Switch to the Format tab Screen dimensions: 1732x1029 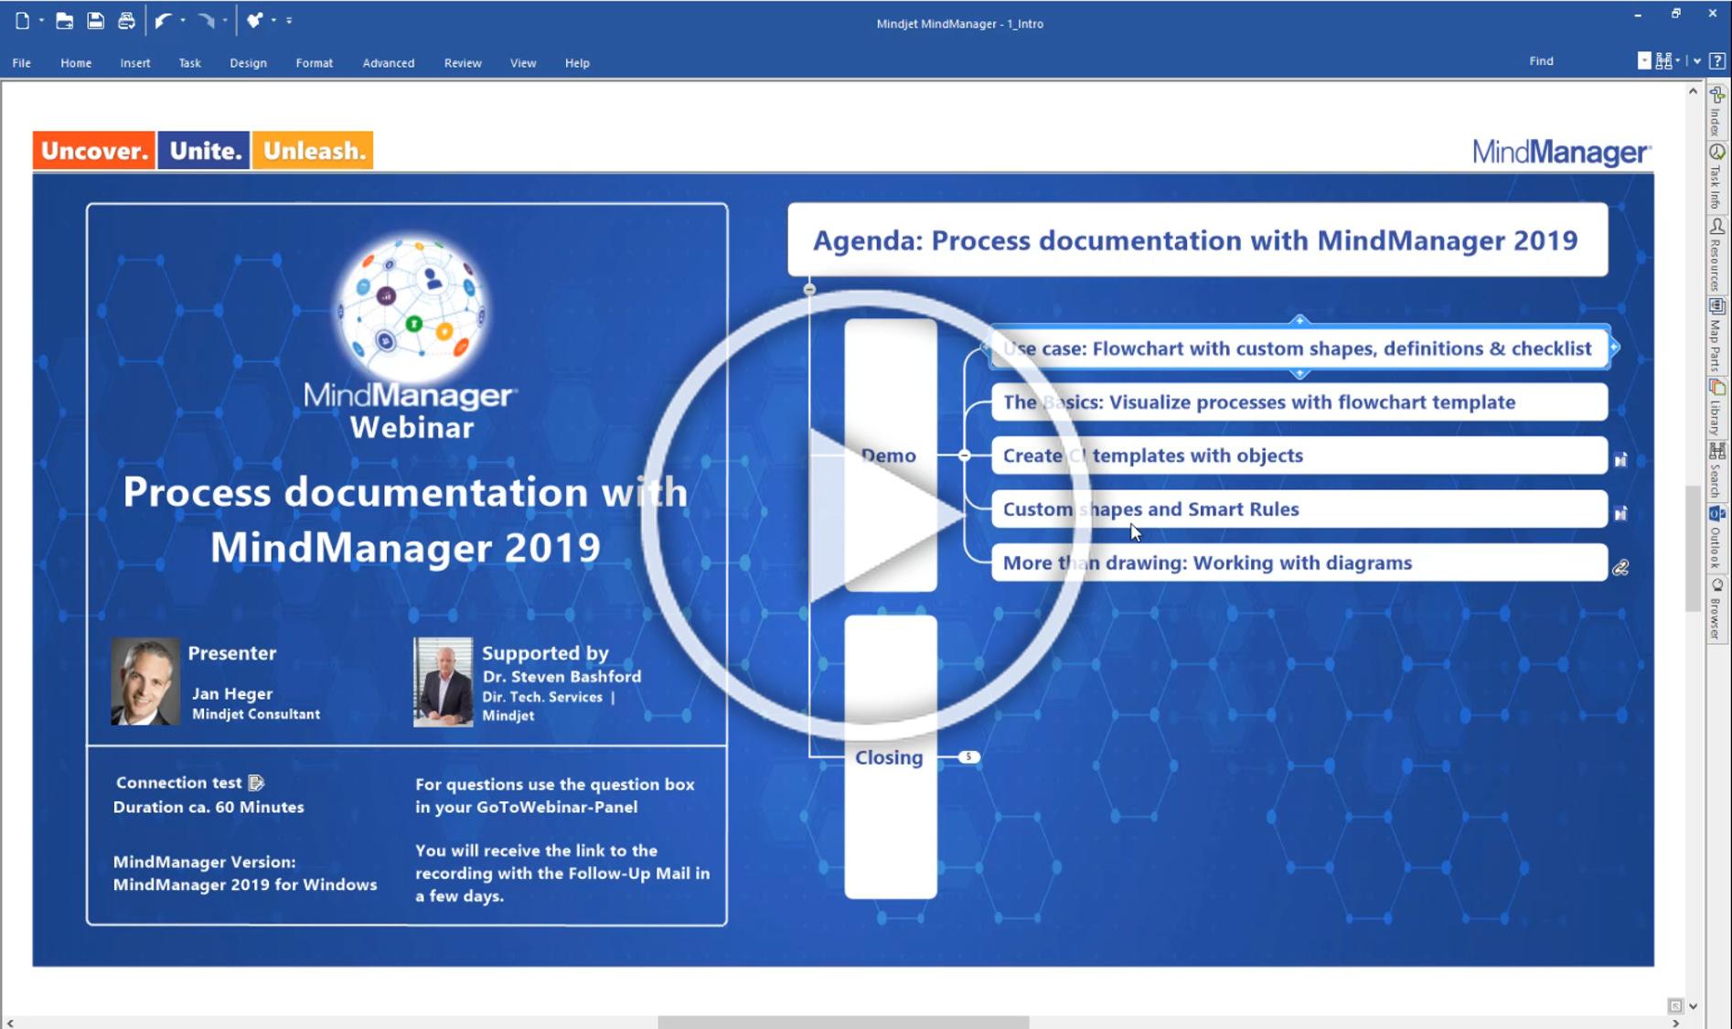[315, 62]
